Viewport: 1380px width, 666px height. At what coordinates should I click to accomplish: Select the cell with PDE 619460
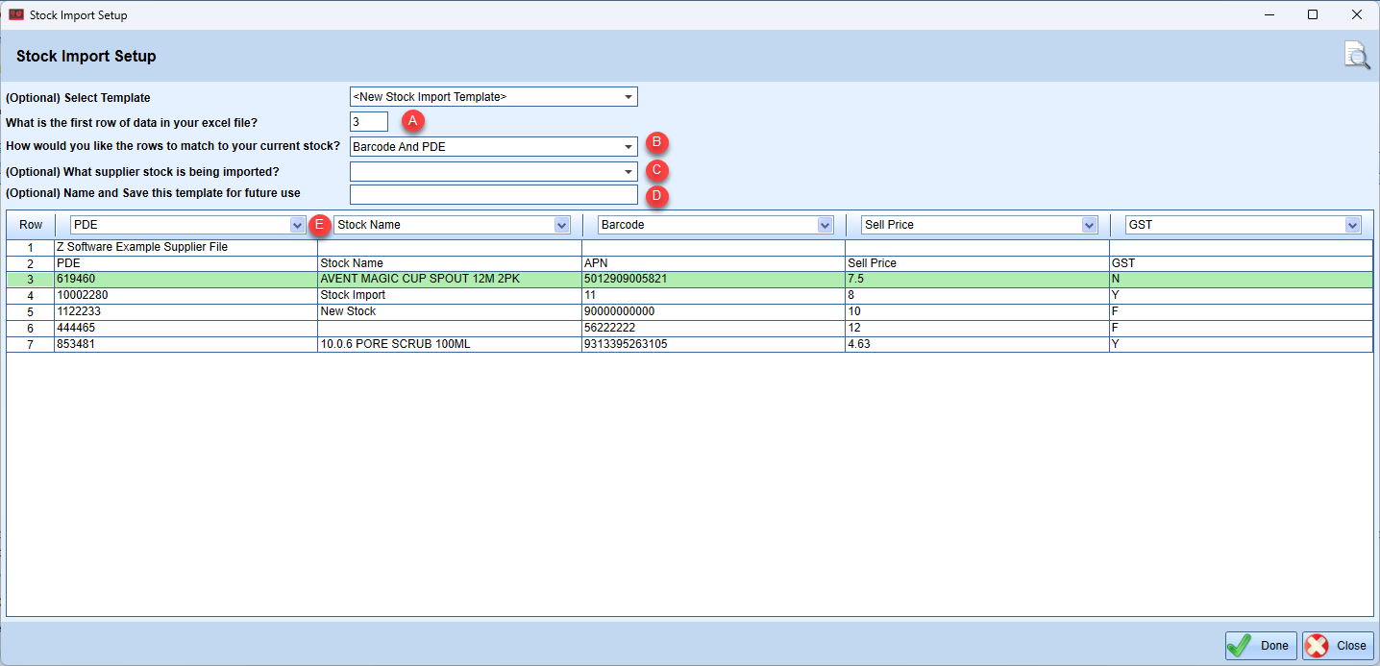pos(185,279)
